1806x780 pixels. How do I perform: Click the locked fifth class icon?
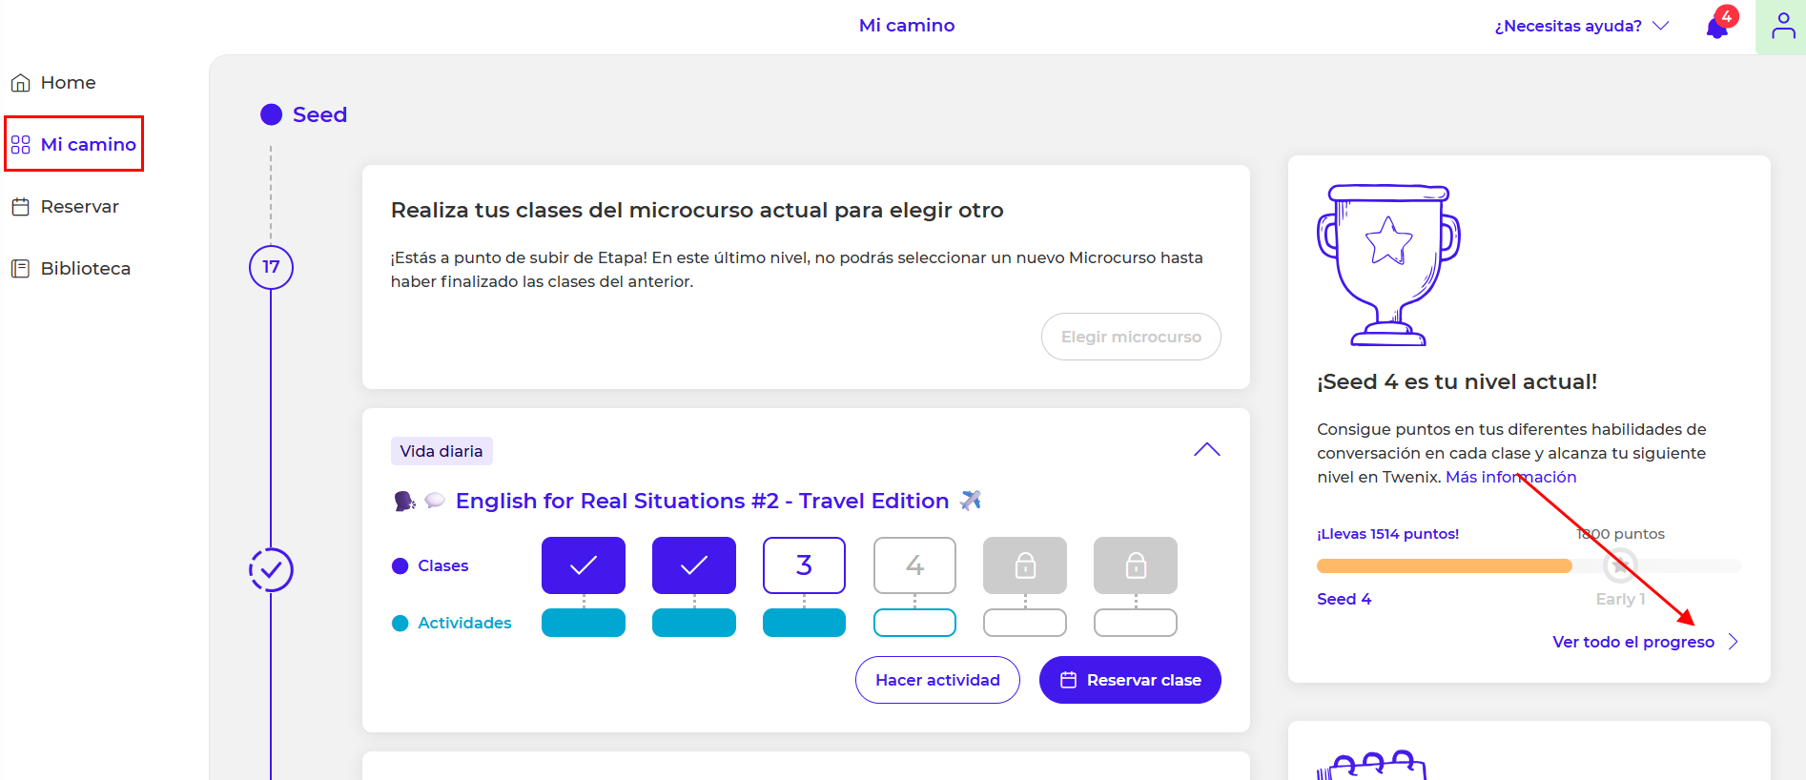pos(1025,565)
